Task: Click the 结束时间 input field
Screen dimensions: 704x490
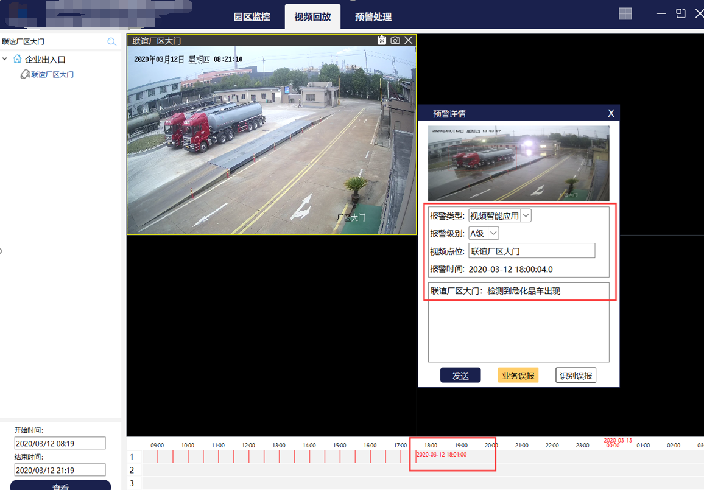Action: pos(60,470)
